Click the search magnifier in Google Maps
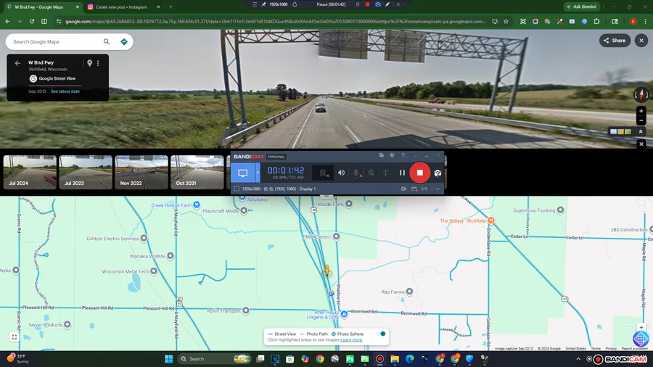 click(107, 41)
